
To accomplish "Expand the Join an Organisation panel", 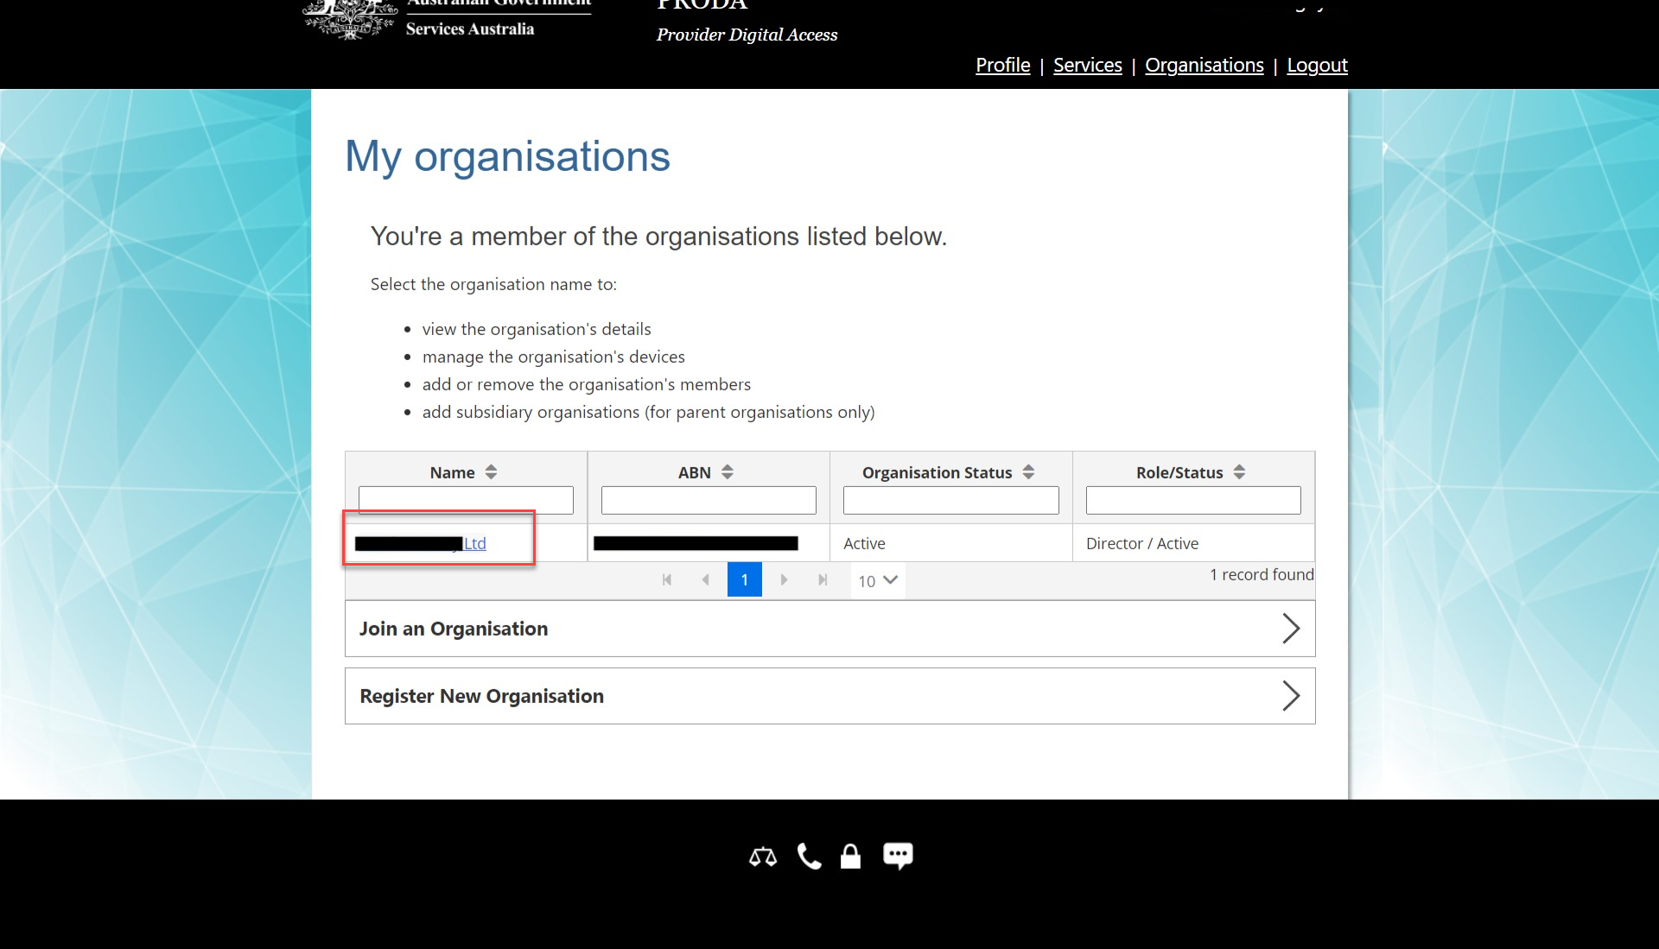I will (829, 629).
